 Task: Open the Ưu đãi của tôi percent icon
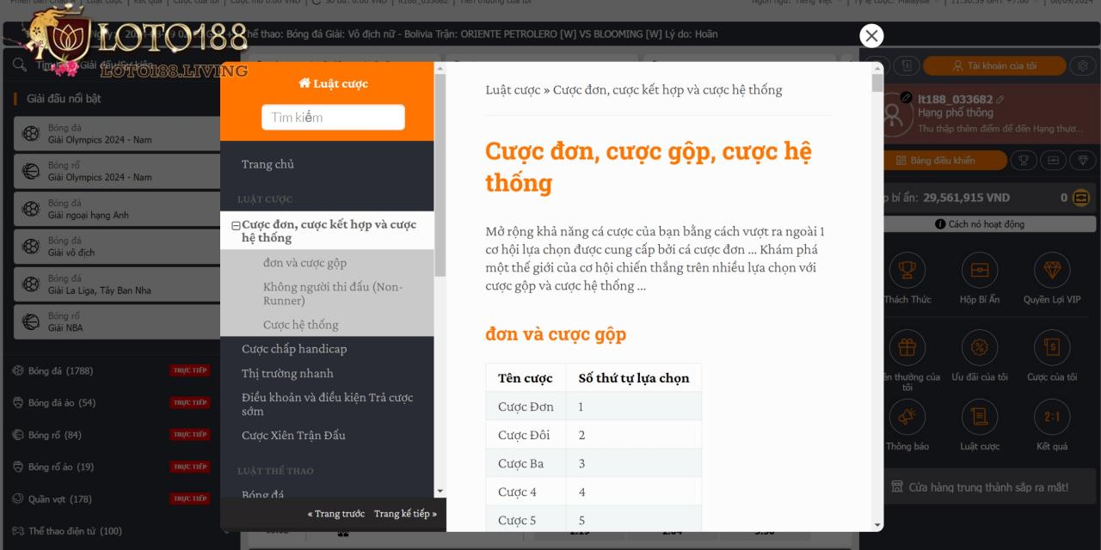(979, 348)
